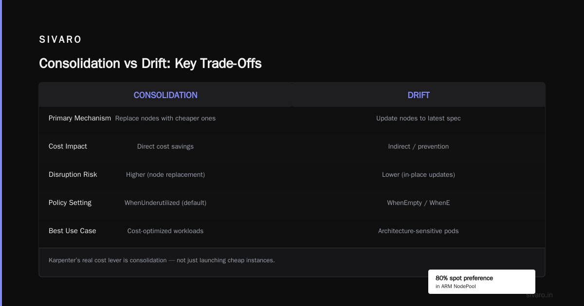Click 'Higher (node replacement)' cell

point(165,174)
